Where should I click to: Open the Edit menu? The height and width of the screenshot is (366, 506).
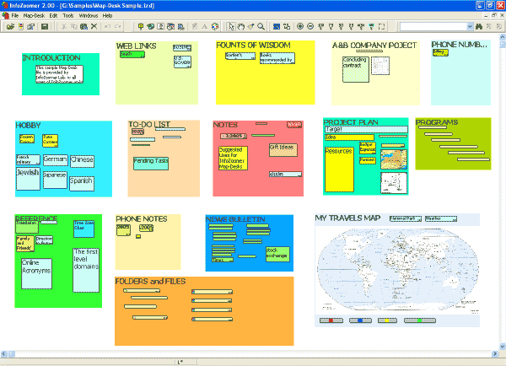tap(53, 15)
